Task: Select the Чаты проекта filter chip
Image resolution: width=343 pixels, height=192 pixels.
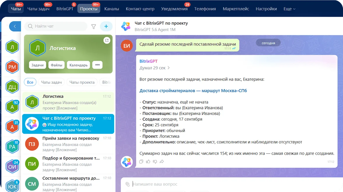Action: point(82,82)
